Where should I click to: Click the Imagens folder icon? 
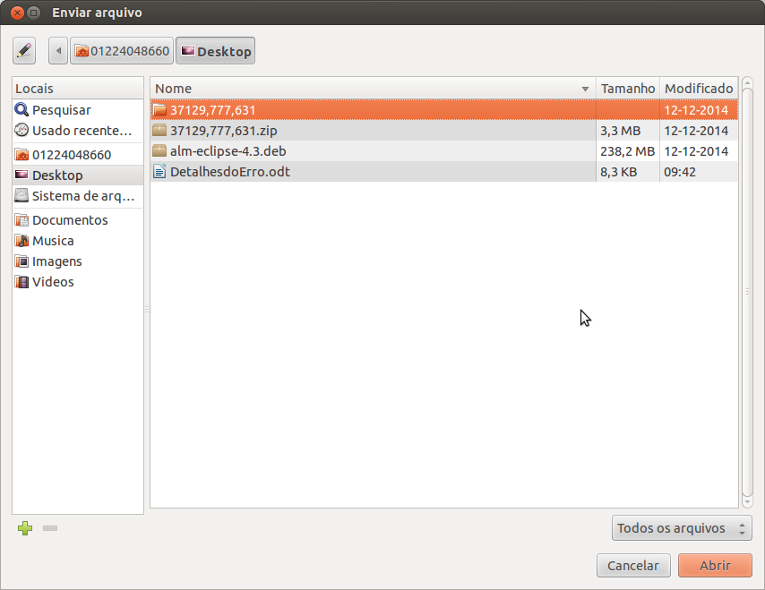(21, 261)
